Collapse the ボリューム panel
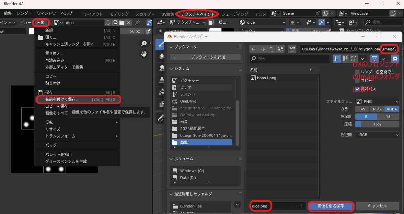Image resolution: width=404 pixels, height=214 pixels. click(x=172, y=159)
